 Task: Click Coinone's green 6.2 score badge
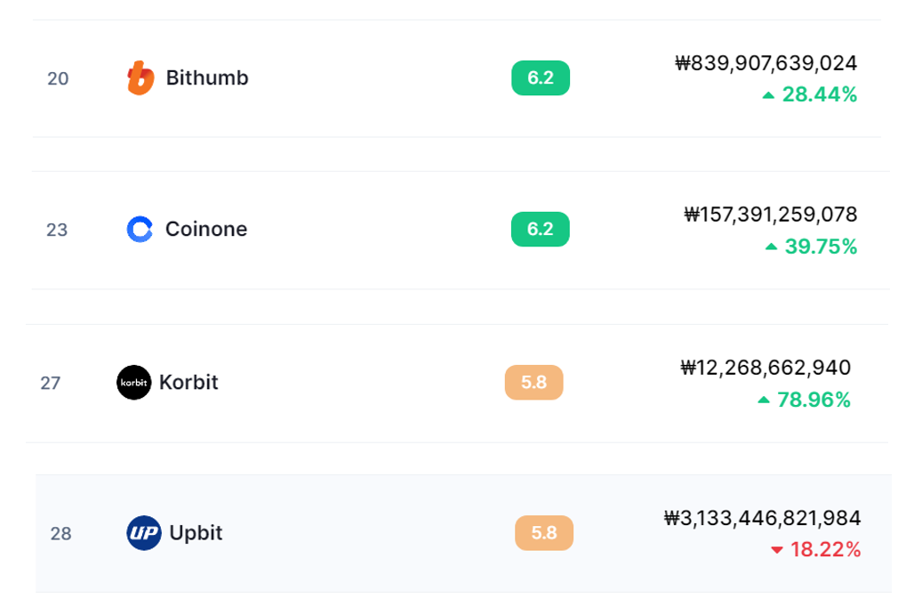(541, 230)
